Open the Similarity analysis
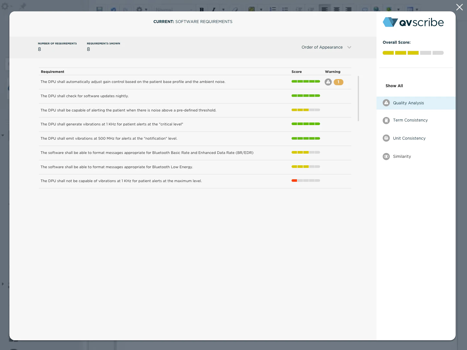The image size is (467, 350). point(402,157)
